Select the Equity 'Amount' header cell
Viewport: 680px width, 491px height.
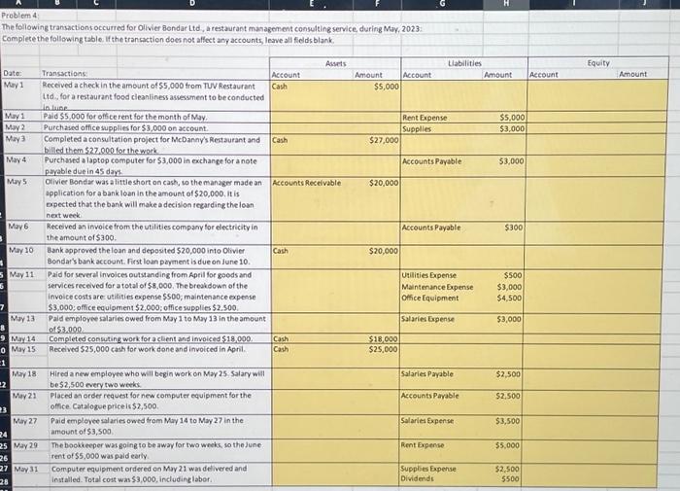pyautogui.click(x=632, y=74)
